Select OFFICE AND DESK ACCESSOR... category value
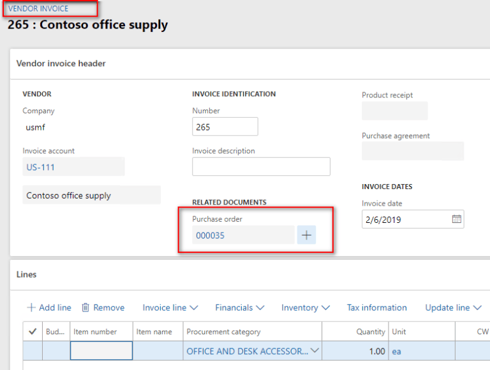This screenshot has height=370, width=490. coord(247,352)
